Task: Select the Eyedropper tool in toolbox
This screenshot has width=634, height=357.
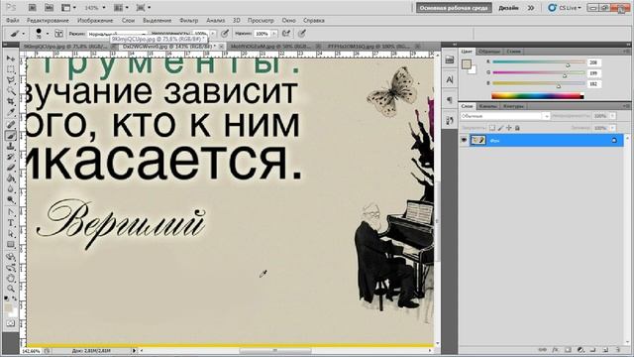Action: click(11, 113)
